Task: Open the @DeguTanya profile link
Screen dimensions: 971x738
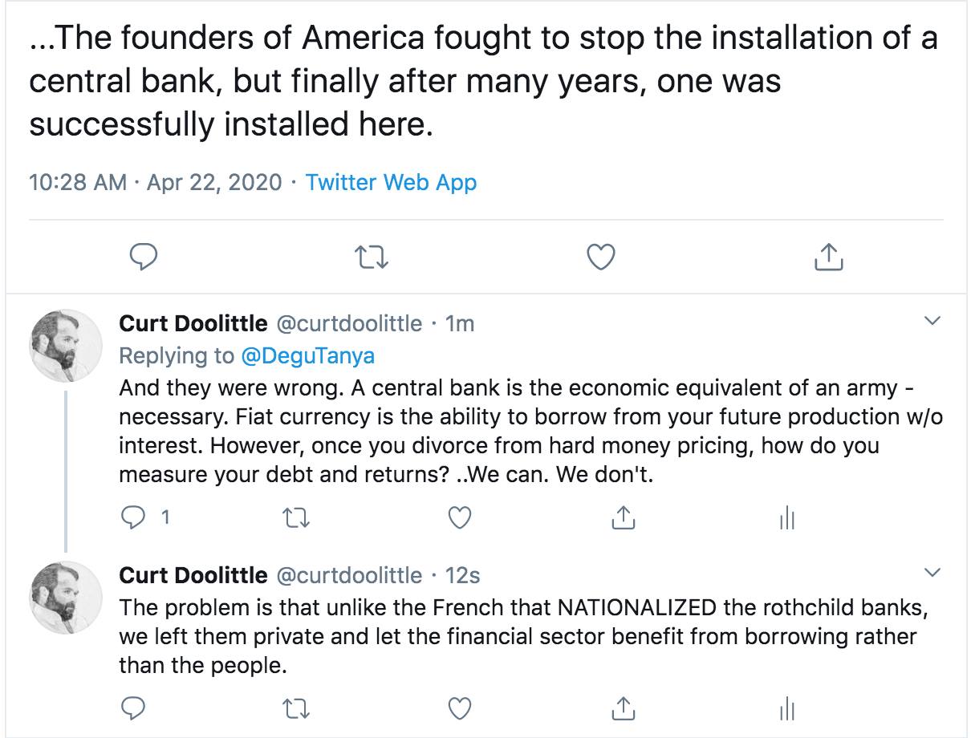Action: click(x=307, y=355)
